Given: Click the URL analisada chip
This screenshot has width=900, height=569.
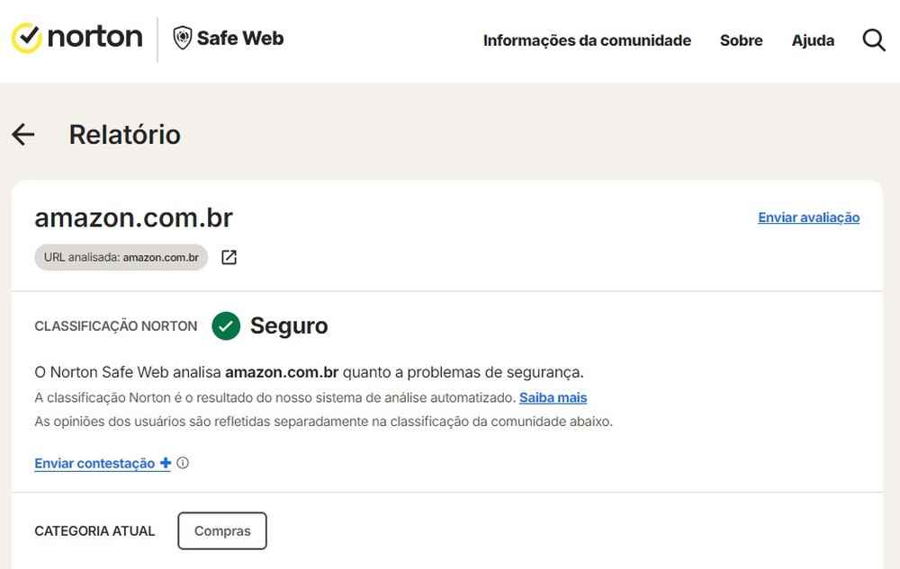Looking at the screenshot, I should 121,257.
